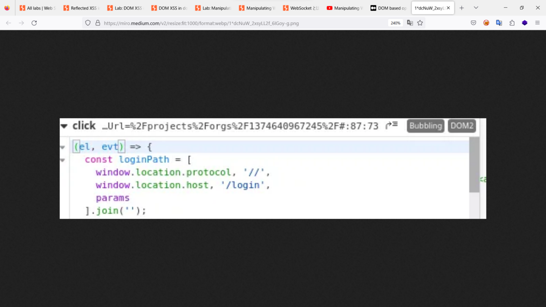
Task: Adjust the 240% zoom level control
Action: click(395, 22)
